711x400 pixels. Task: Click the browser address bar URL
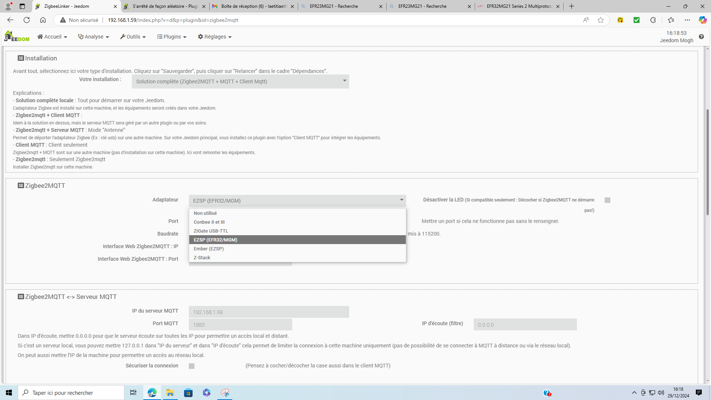pyautogui.click(x=173, y=20)
